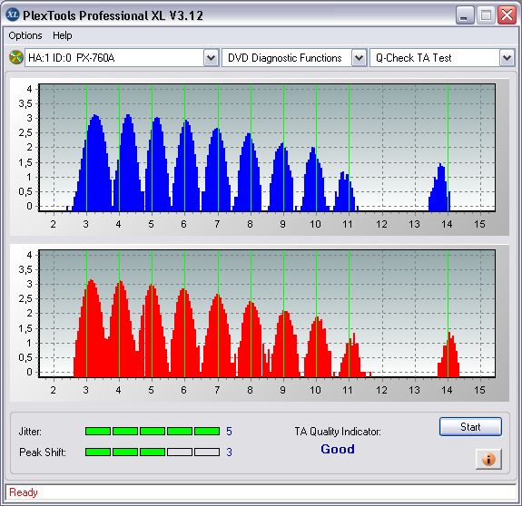Start the TA test
This screenshot has width=522, height=506.
tap(470, 426)
